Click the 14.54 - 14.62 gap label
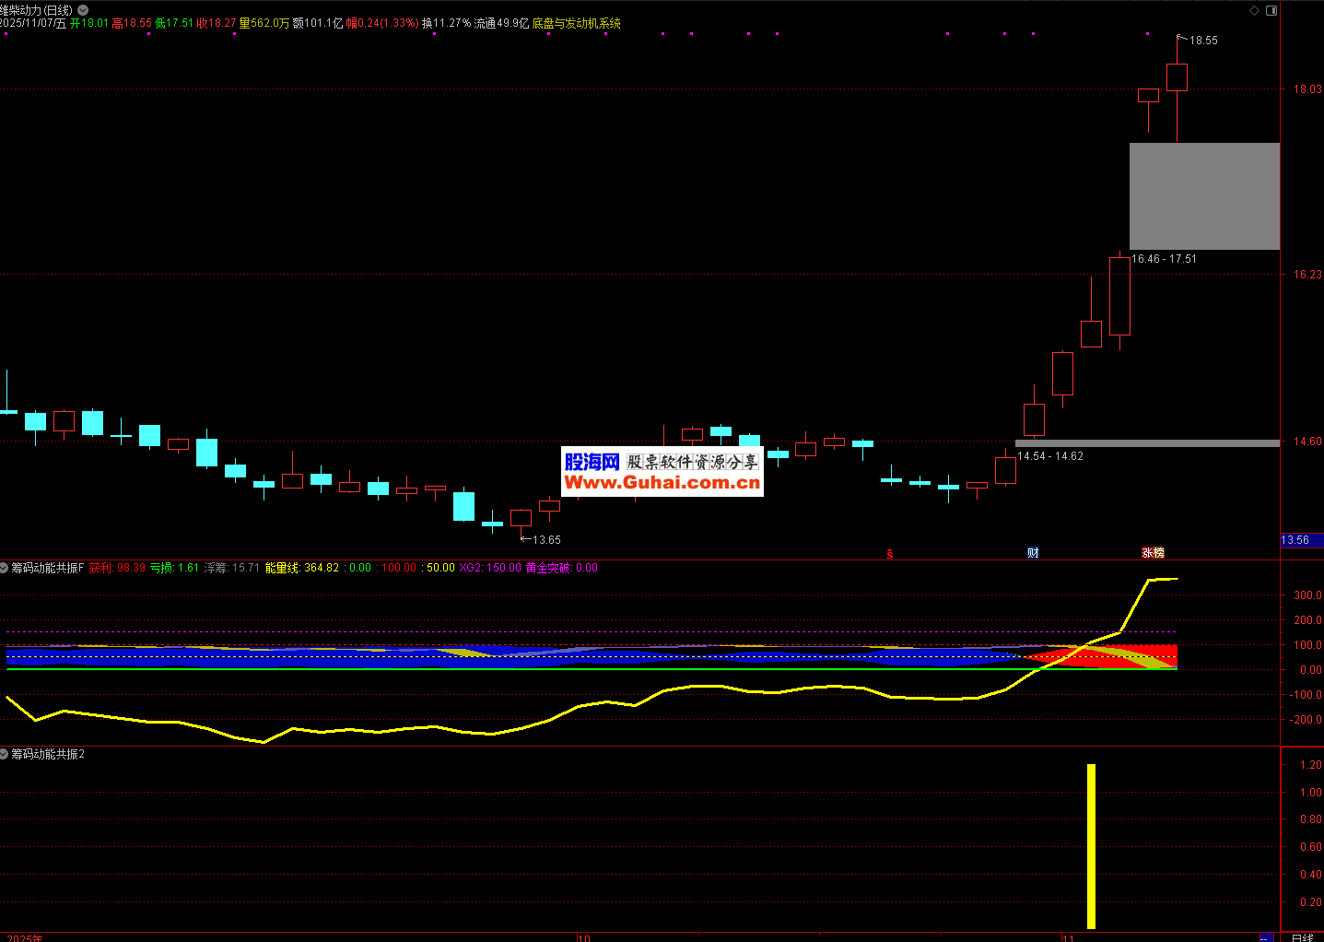 1050,456
